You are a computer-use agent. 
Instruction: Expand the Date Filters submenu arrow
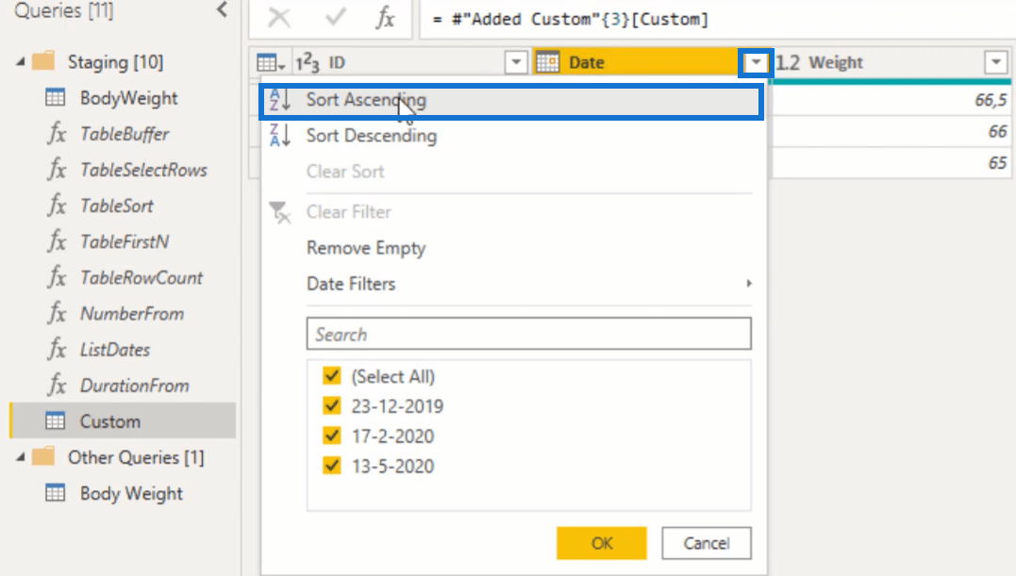tap(749, 284)
